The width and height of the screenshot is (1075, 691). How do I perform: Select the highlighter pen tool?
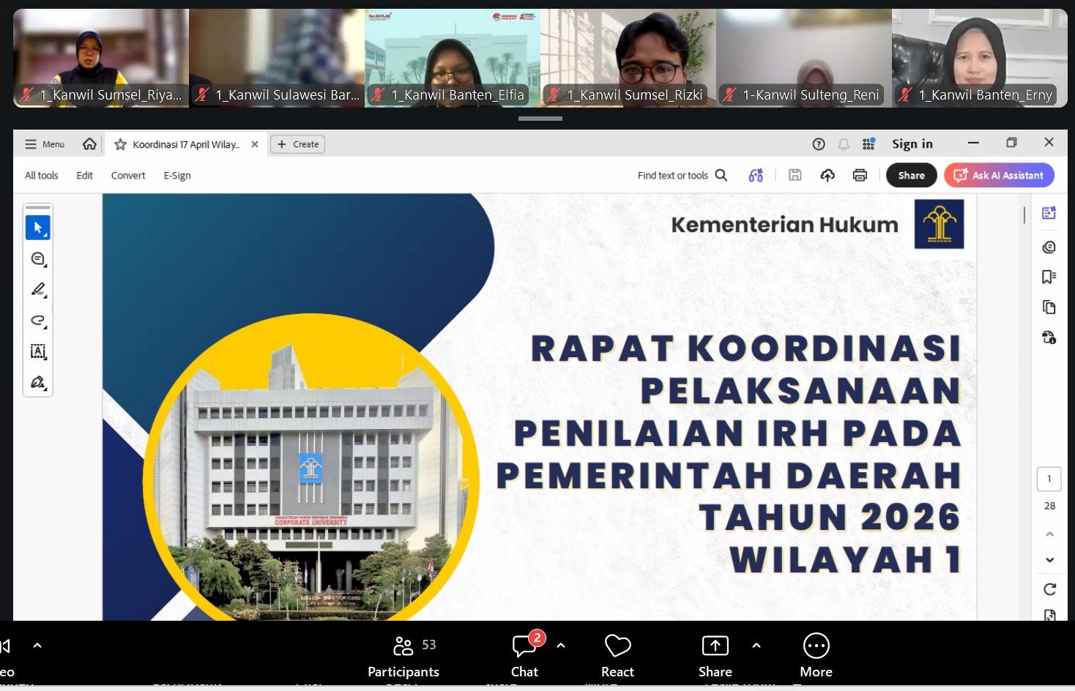[x=38, y=290]
